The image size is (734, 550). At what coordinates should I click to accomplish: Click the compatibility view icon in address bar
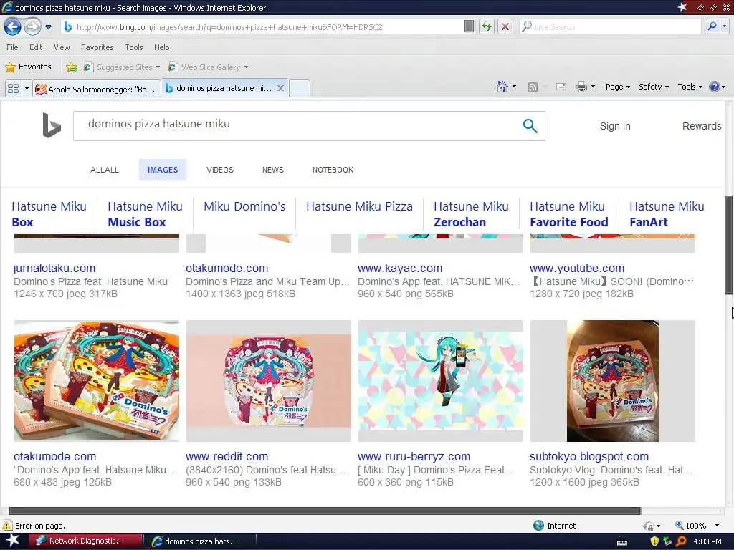click(469, 26)
